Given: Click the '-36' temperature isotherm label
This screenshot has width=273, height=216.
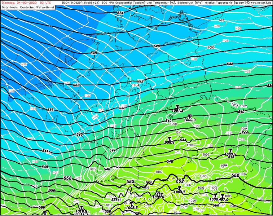Looking at the screenshot, I should 24,64.
